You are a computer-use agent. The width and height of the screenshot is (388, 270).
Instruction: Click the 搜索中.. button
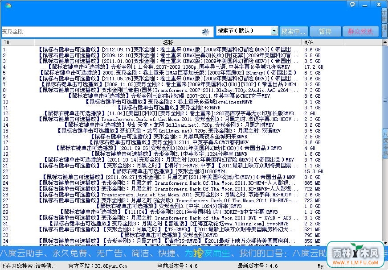(294, 32)
